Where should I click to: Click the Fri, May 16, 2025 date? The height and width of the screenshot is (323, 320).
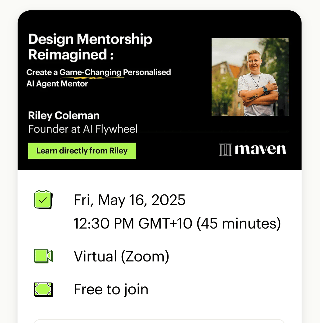pyautogui.click(x=130, y=200)
